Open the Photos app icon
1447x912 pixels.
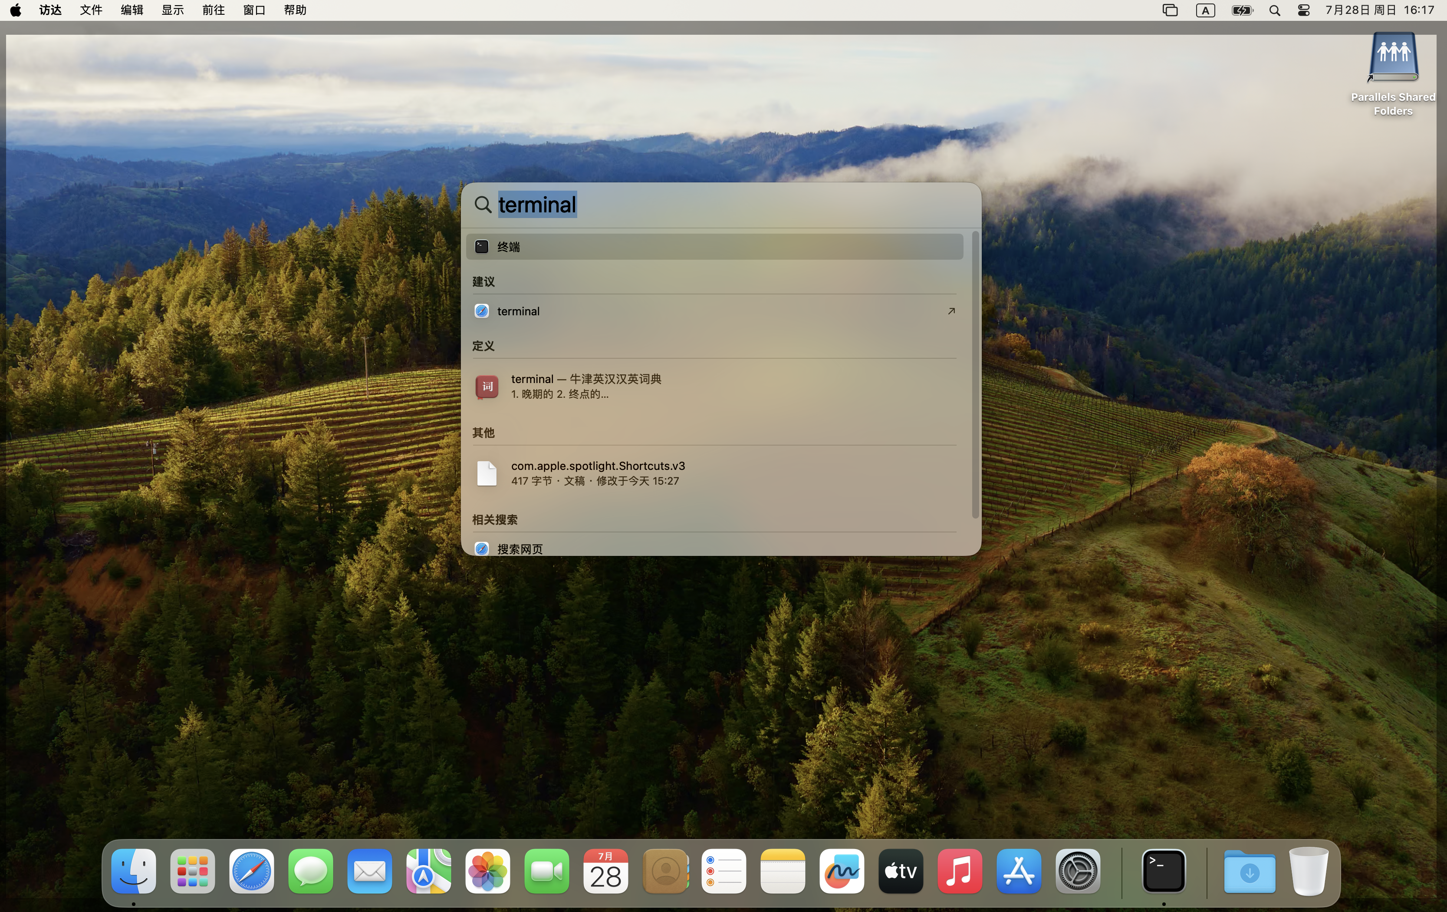[487, 870]
